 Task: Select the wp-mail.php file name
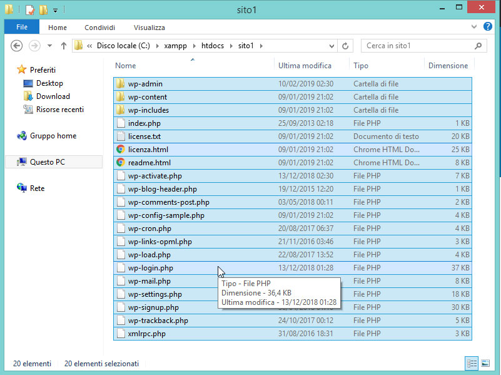(x=149, y=281)
